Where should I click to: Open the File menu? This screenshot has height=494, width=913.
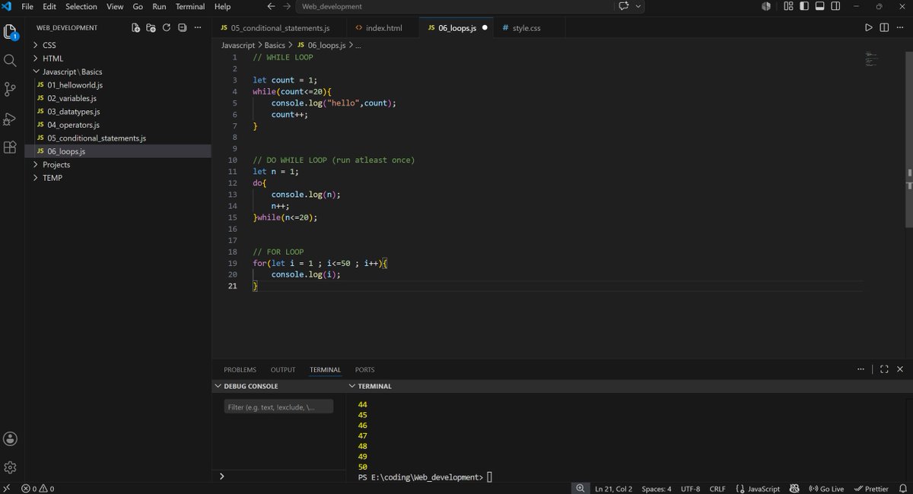point(27,6)
